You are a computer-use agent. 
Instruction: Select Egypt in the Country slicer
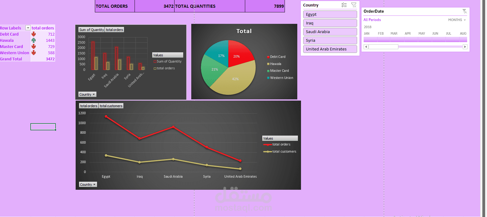coord(330,15)
